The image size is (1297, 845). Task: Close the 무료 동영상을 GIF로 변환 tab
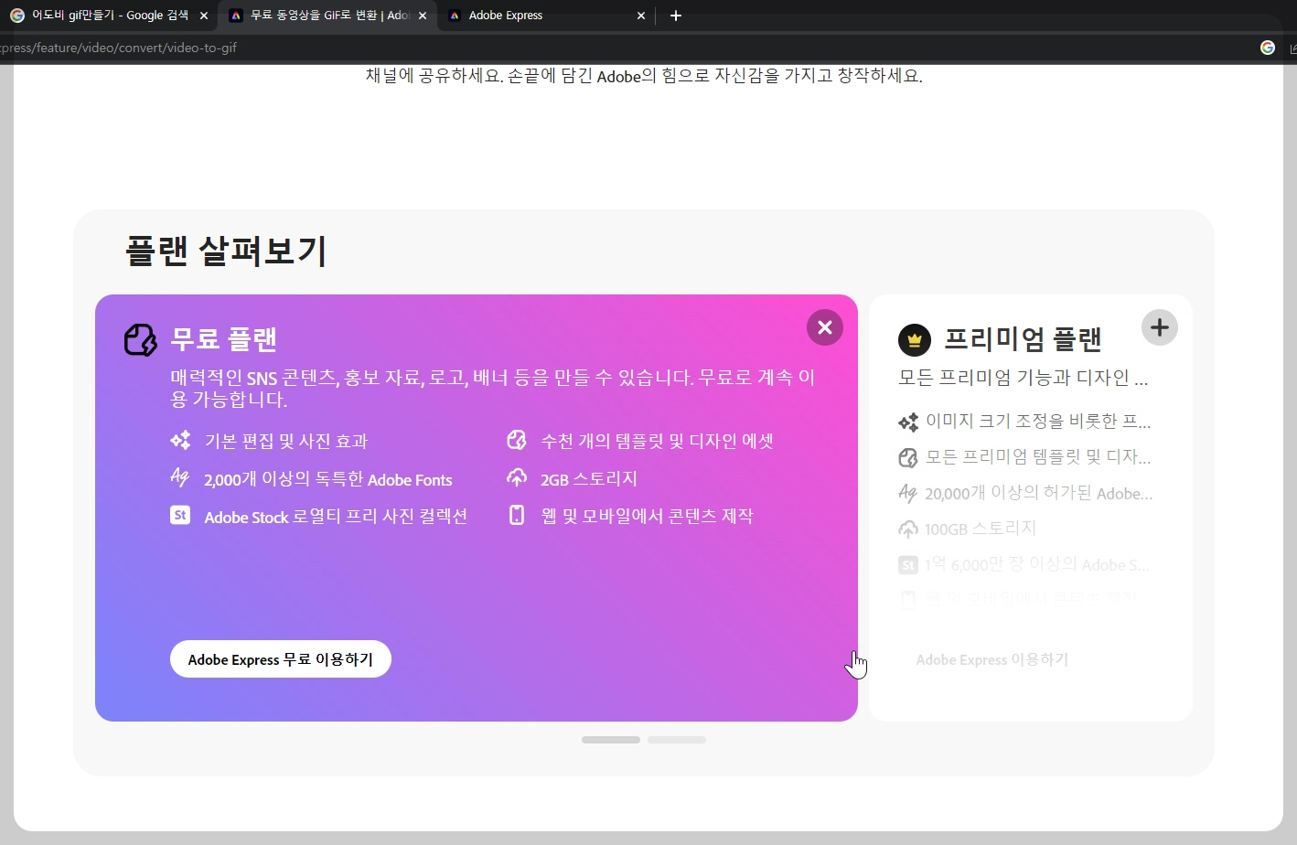click(x=423, y=16)
